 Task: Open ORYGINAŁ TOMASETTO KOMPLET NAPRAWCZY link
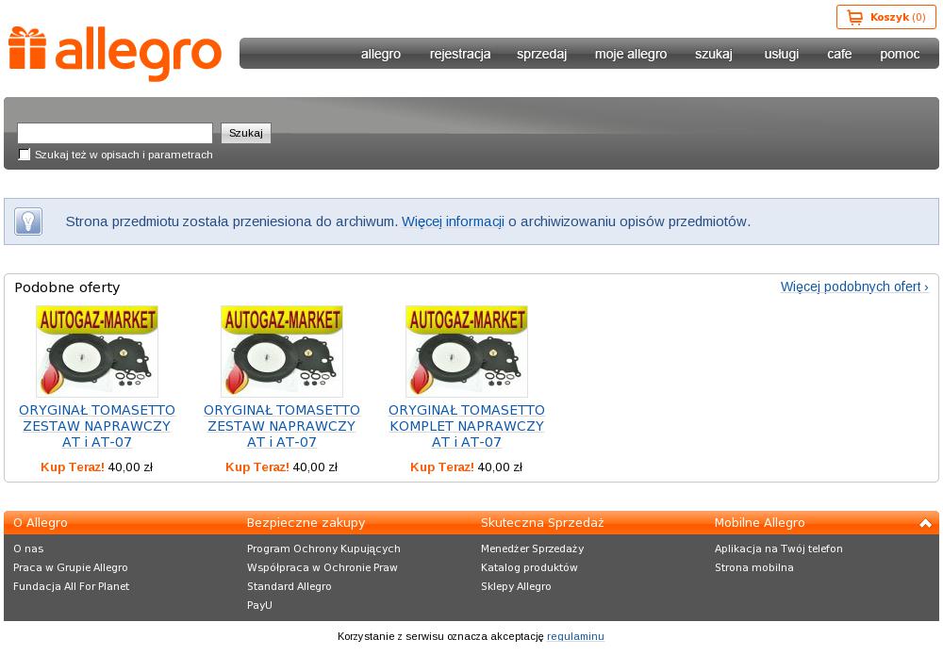[466, 426]
